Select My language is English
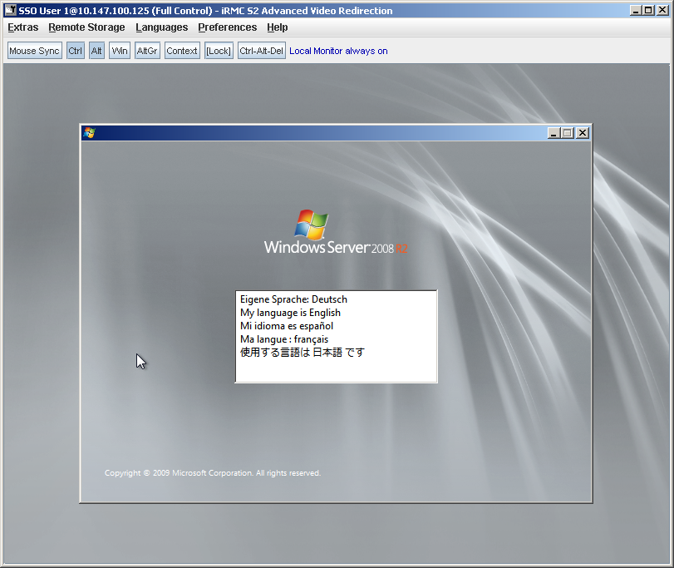This screenshot has height=568, width=674. click(336, 313)
